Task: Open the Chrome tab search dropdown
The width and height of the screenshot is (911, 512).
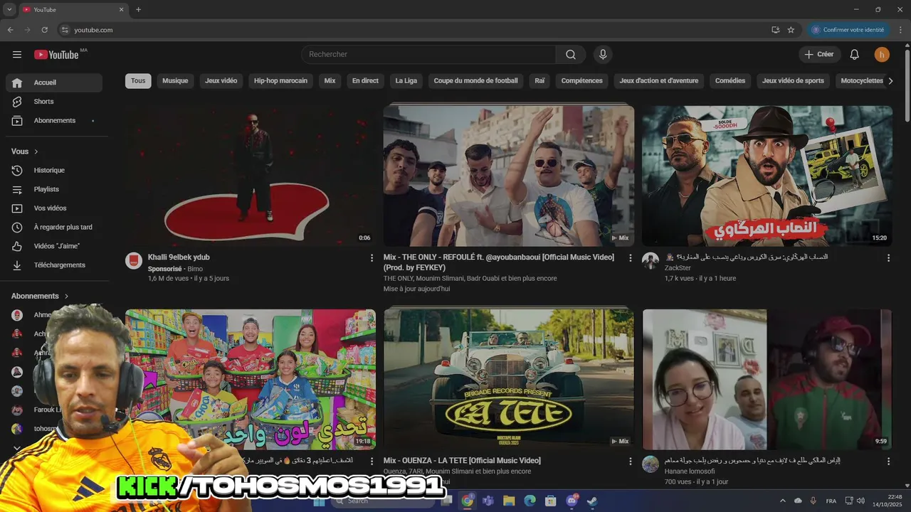Action: pos(9,9)
